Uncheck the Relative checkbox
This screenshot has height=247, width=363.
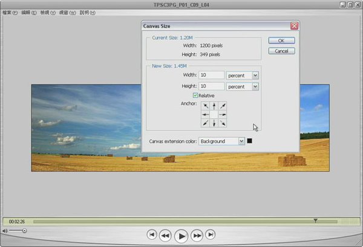tap(195, 95)
